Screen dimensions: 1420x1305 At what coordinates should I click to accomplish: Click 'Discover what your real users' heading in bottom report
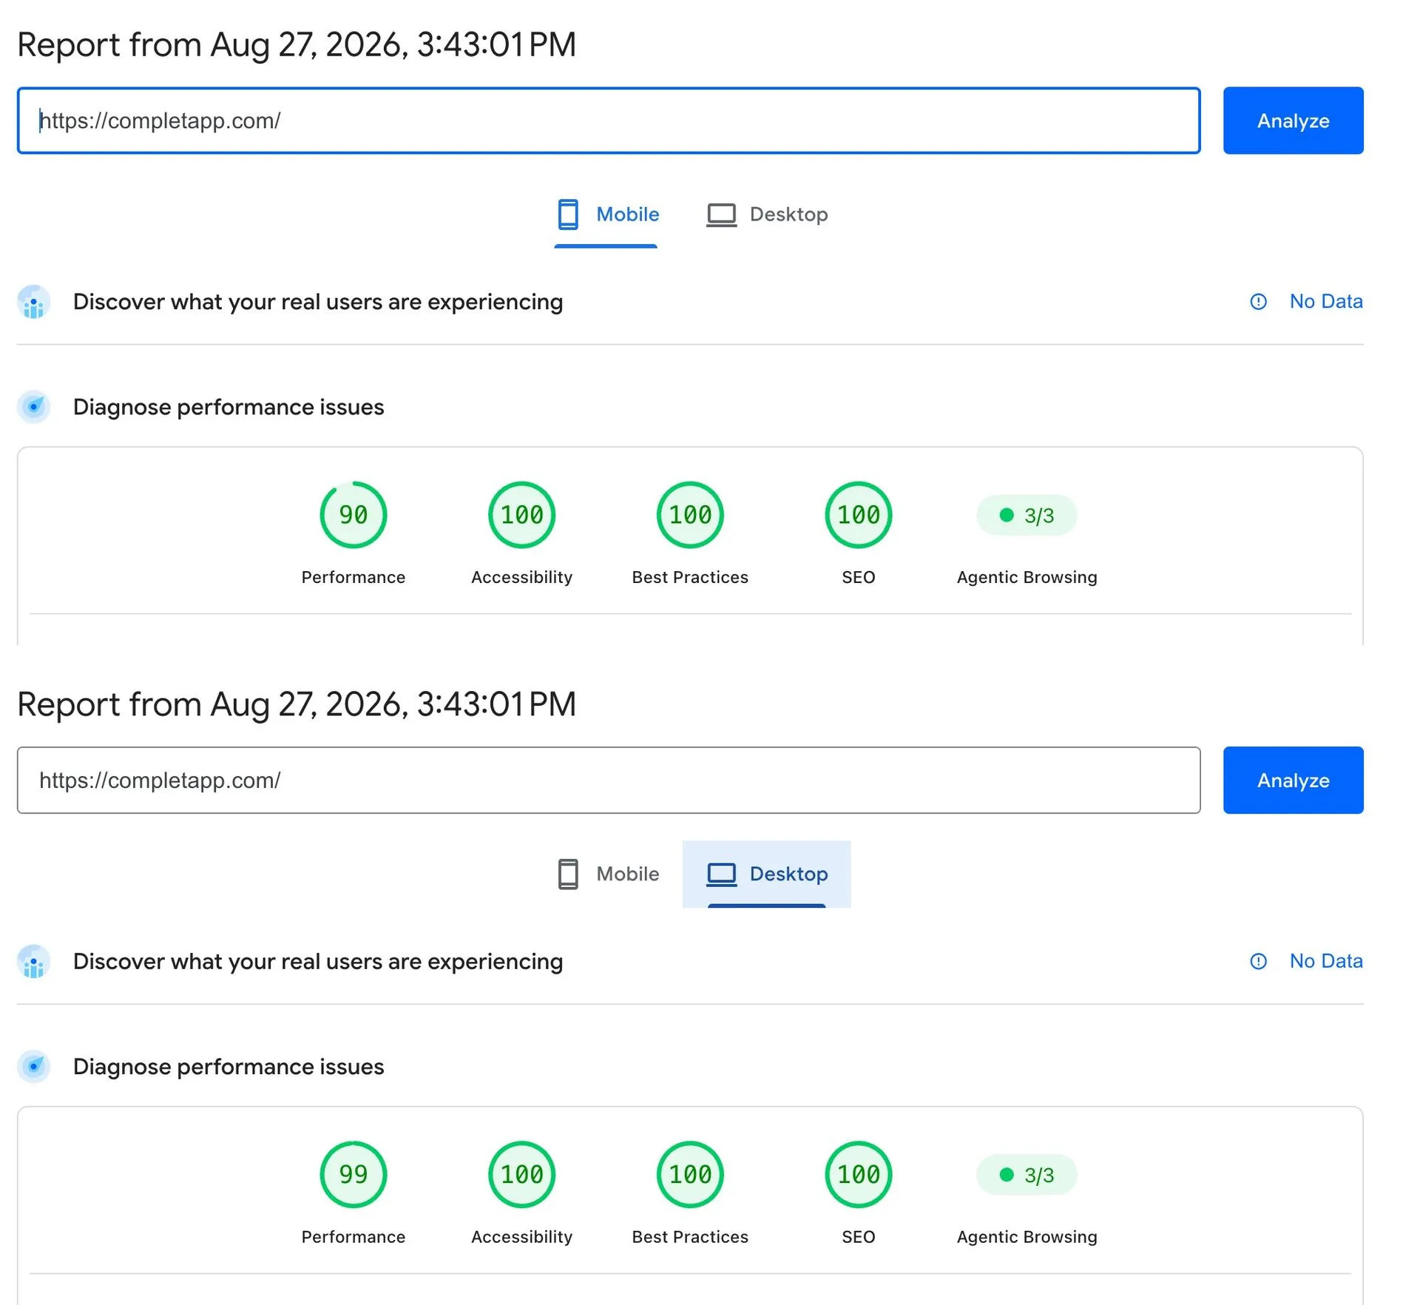(x=318, y=962)
